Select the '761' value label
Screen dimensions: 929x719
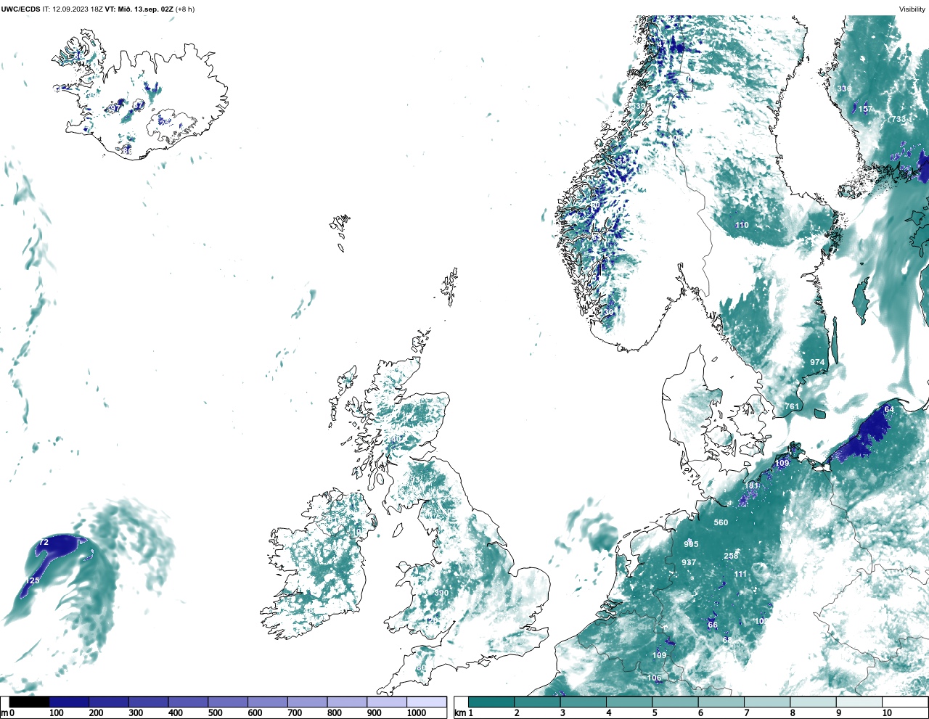(792, 406)
